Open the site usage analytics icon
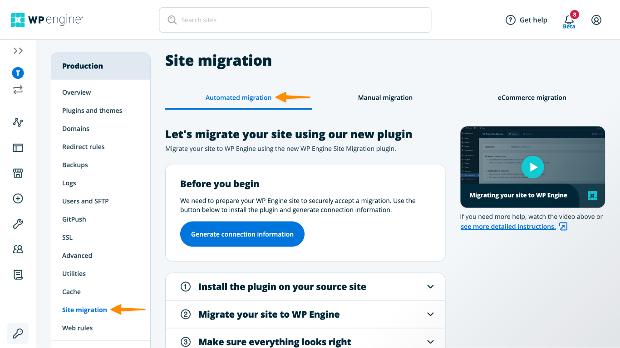This screenshot has height=348, width=620. (x=18, y=122)
